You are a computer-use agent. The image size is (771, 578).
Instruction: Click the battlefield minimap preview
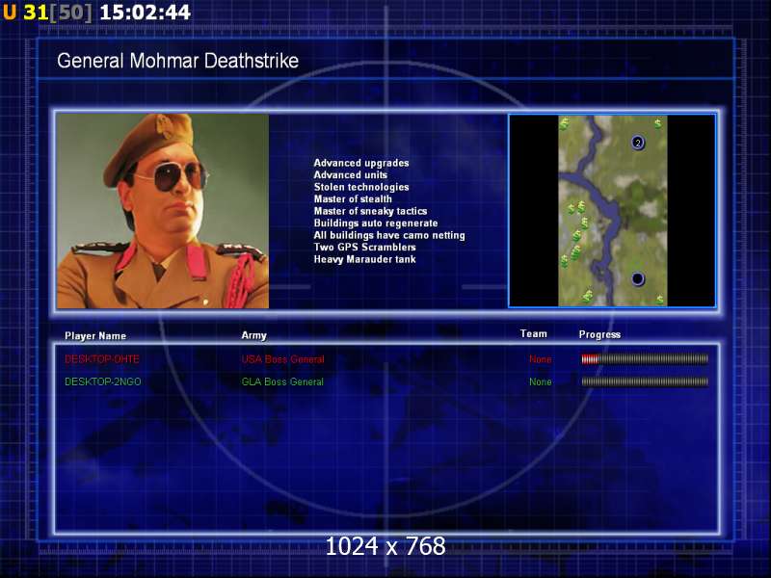[x=612, y=211]
